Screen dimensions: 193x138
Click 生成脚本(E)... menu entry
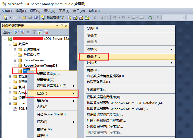point(96,90)
